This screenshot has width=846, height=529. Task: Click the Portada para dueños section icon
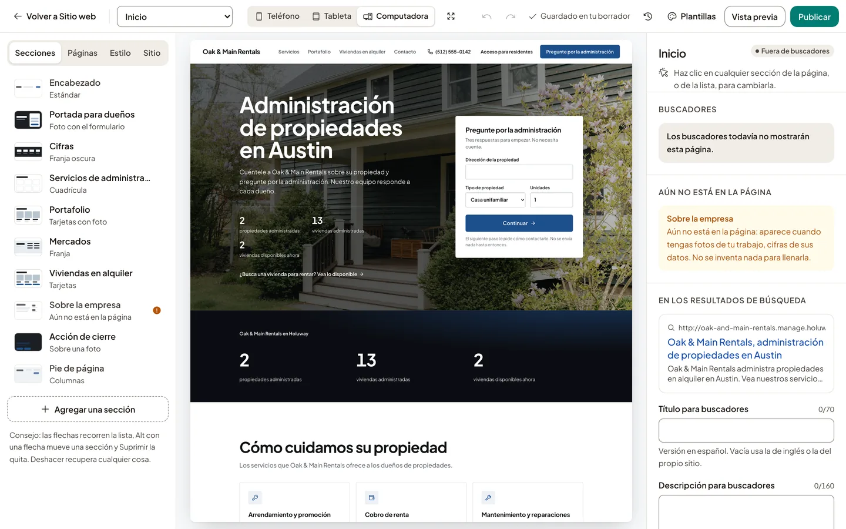click(28, 120)
